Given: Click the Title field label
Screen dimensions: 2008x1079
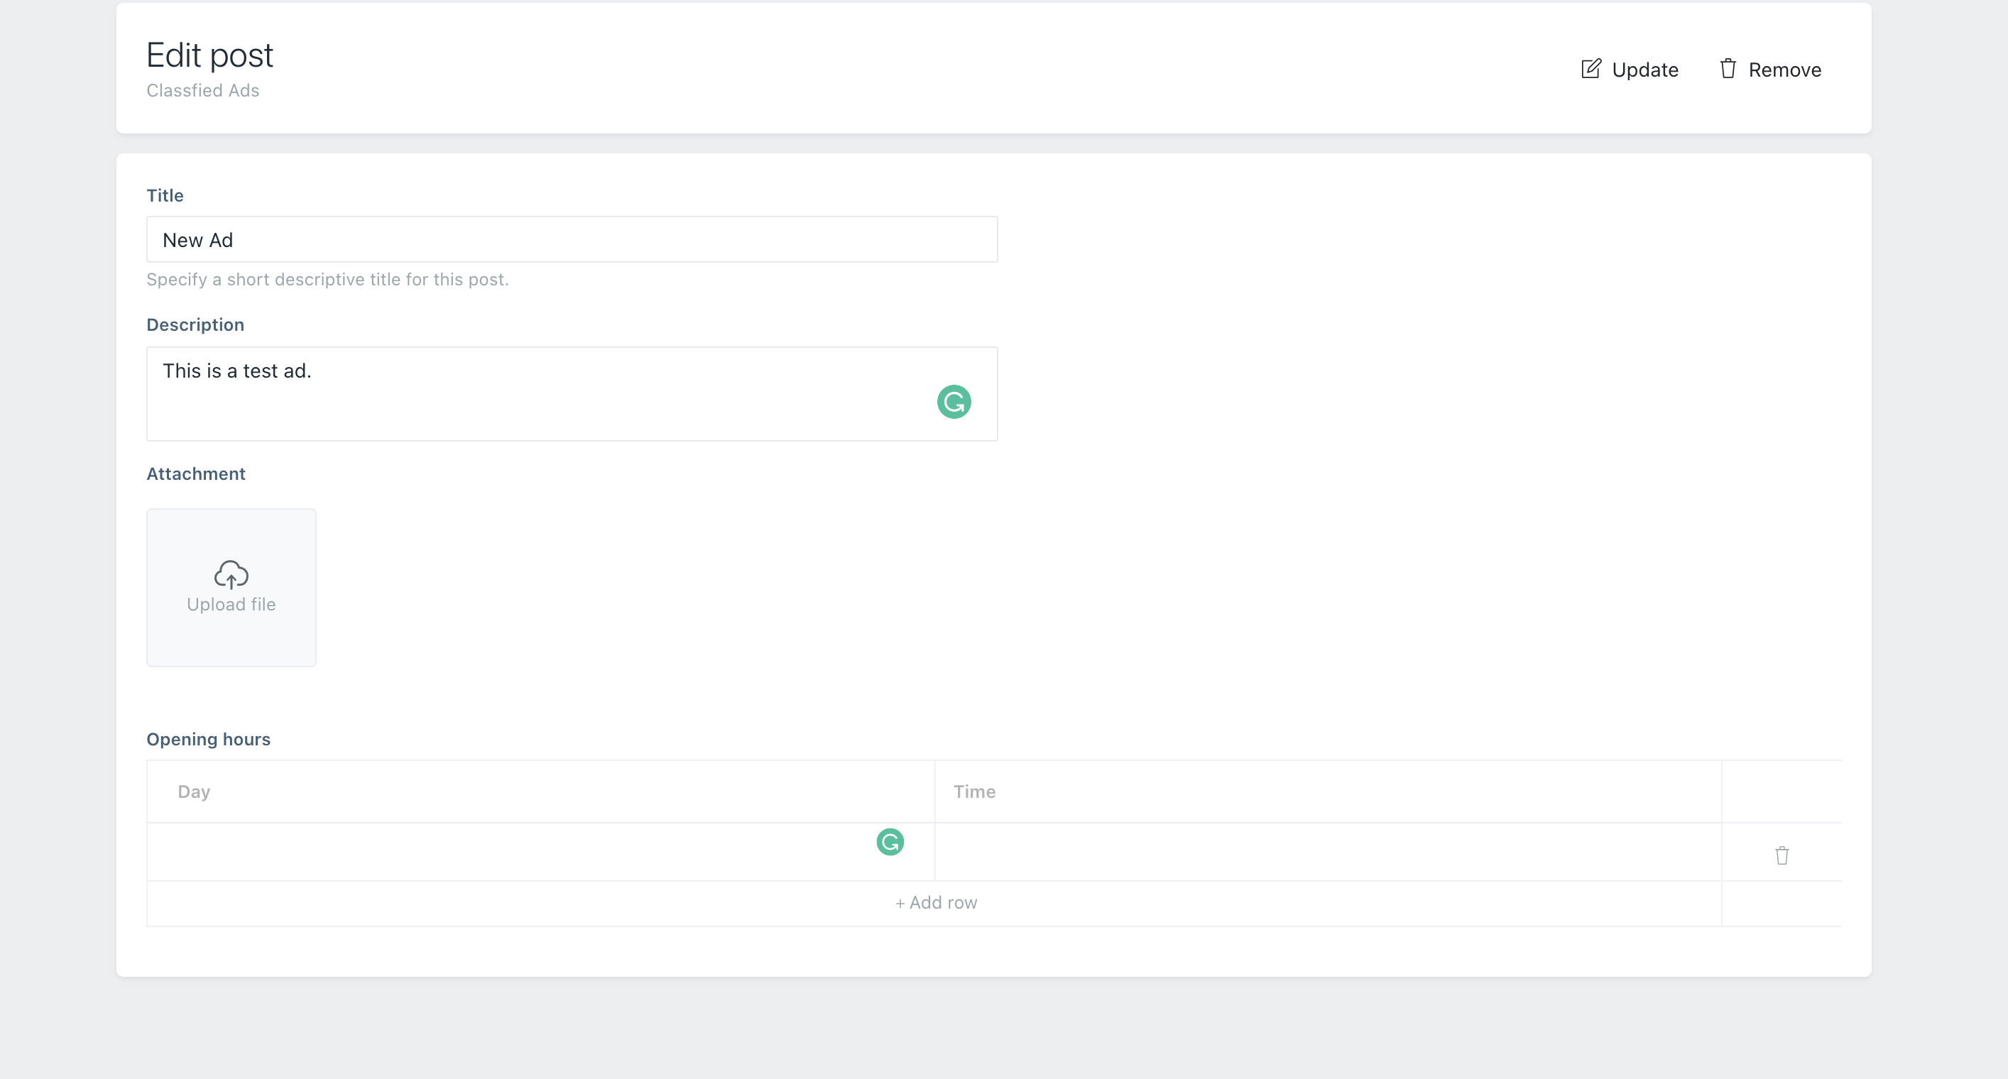Looking at the screenshot, I should 165,195.
